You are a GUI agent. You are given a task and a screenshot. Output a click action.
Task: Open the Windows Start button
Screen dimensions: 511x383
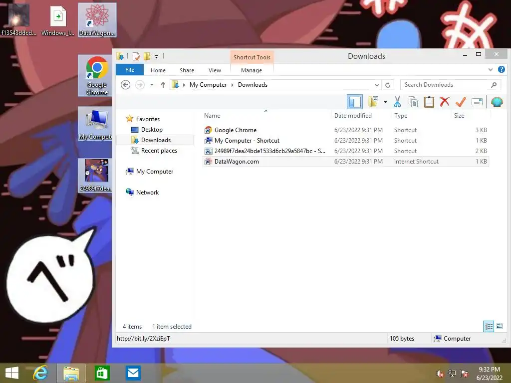[12, 373]
